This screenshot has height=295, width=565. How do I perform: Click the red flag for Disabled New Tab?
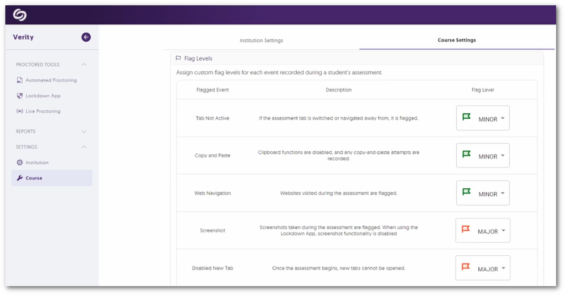(x=466, y=268)
